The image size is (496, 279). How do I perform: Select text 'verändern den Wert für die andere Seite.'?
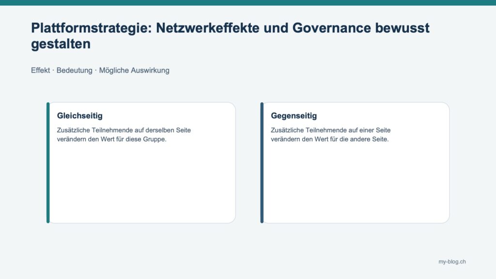coord(329,139)
